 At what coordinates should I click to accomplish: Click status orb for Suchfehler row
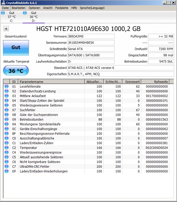tap(7, 110)
